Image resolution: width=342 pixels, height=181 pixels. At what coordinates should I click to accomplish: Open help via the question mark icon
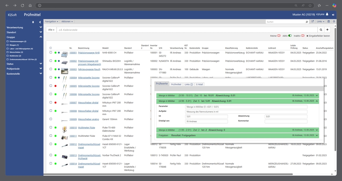[333, 22]
